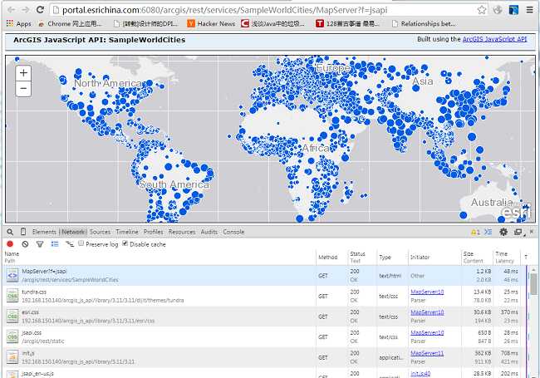Click the blue extension icon in the browser toolbar

pyautogui.click(x=513, y=10)
